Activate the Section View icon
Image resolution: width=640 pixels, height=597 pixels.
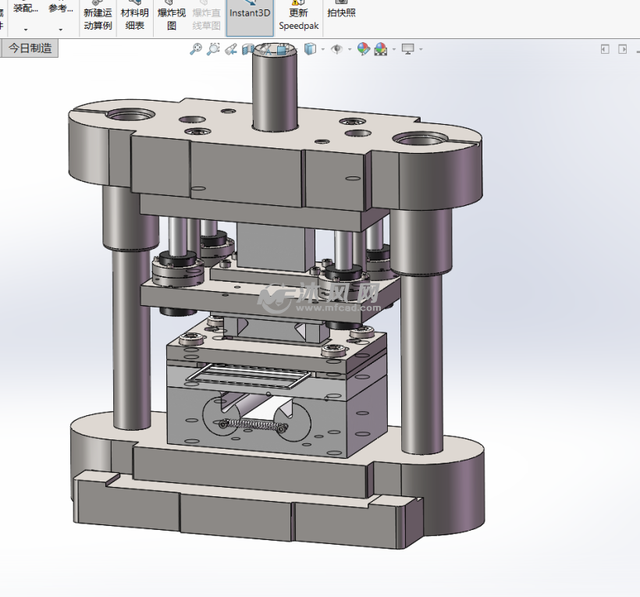click(249, 49)
